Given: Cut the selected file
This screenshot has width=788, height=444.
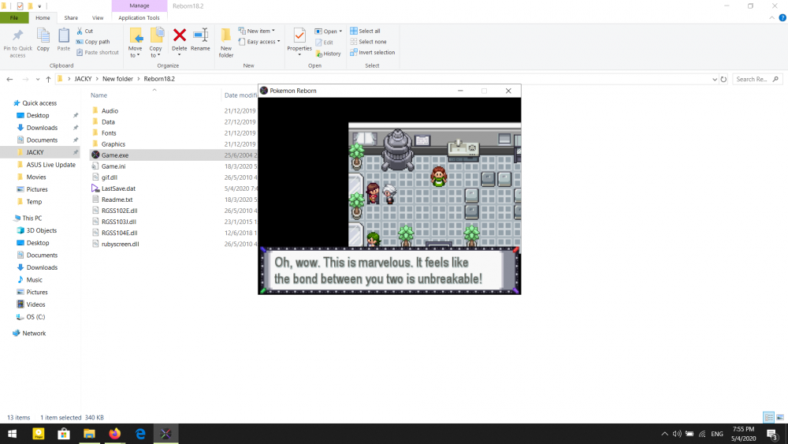Looking at the screenshot, I should pos(85,32).
